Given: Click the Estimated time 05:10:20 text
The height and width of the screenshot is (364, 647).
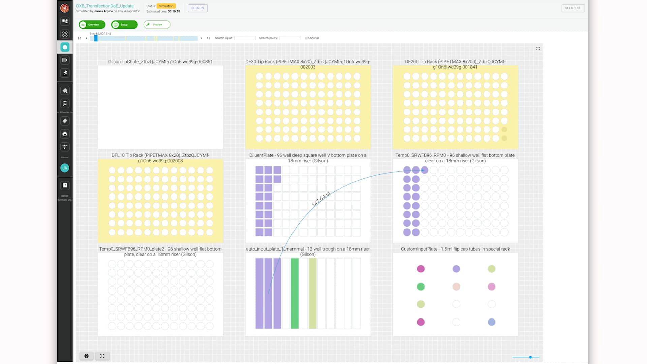Looking at the screenshot, I should tap(163, 11).
